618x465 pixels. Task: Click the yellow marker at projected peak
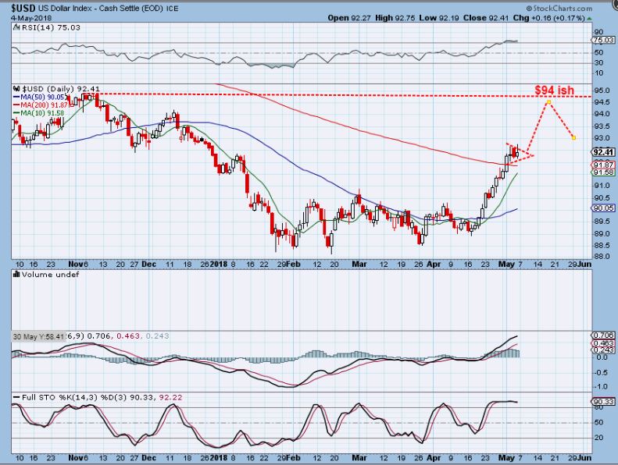[549, 102]
